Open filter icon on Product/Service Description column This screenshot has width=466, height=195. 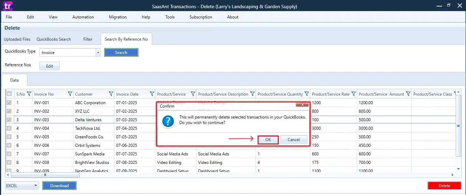coord(252,94)
